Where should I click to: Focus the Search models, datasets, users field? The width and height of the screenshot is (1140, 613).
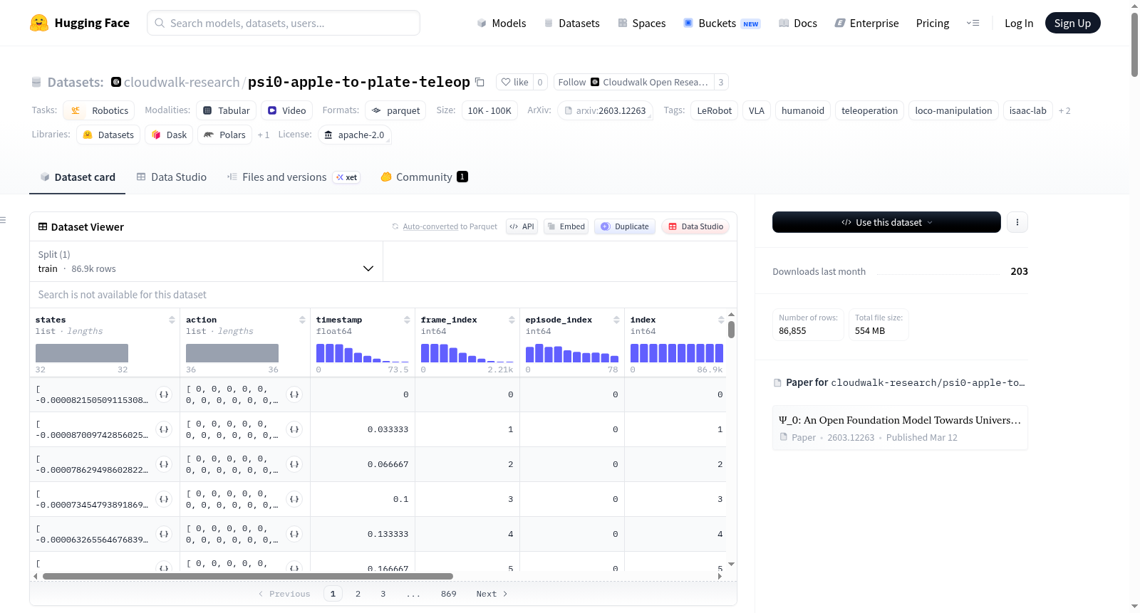coord(284,23)
